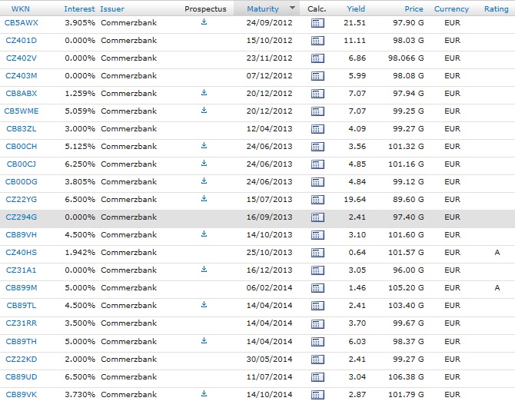Download the prospectus for CB00CH

[204, 145]
